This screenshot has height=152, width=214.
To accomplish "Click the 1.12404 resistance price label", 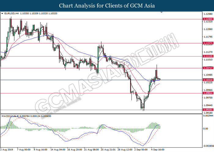I will click(208, 19).
